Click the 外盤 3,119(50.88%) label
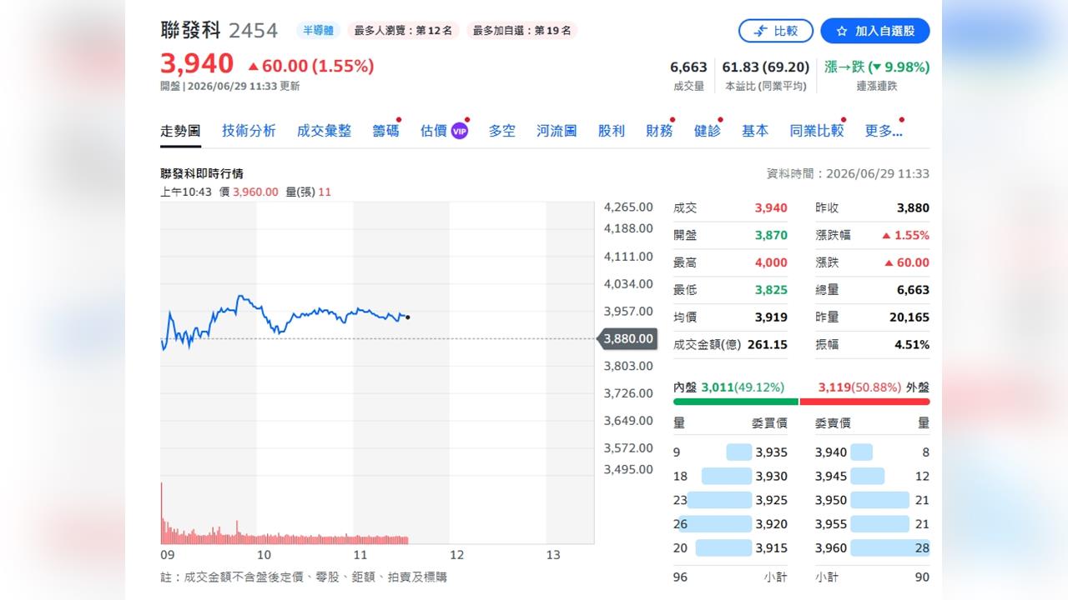The height and width of the screenshot is (600, 1068). [x=874, y=387]
